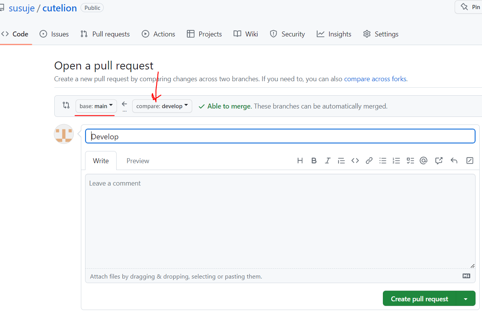Image resolution: width=482 pixels, height=318 pixels.
Task: Click the Able to merge status text
Action: click(x=229, y=106)
